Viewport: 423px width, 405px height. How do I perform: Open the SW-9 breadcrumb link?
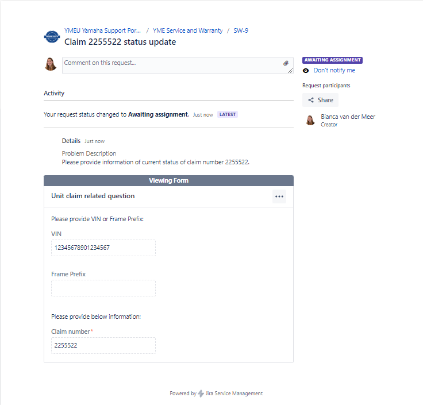point(241,30)
